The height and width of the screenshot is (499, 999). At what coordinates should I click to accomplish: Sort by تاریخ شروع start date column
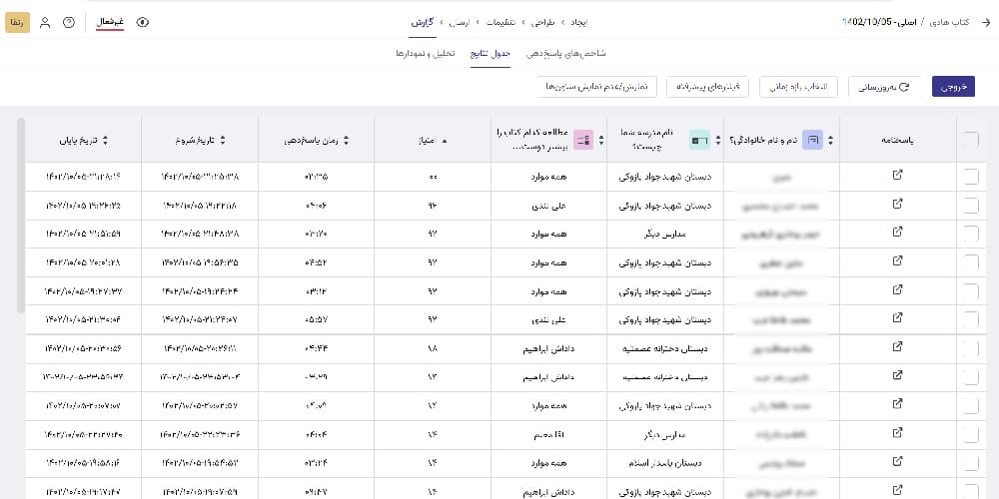(x=223, y=141)
